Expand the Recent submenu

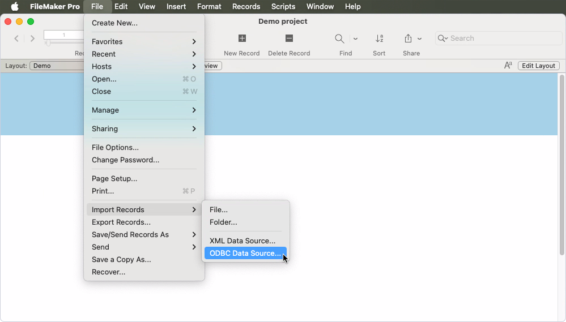tap(144, 54)
